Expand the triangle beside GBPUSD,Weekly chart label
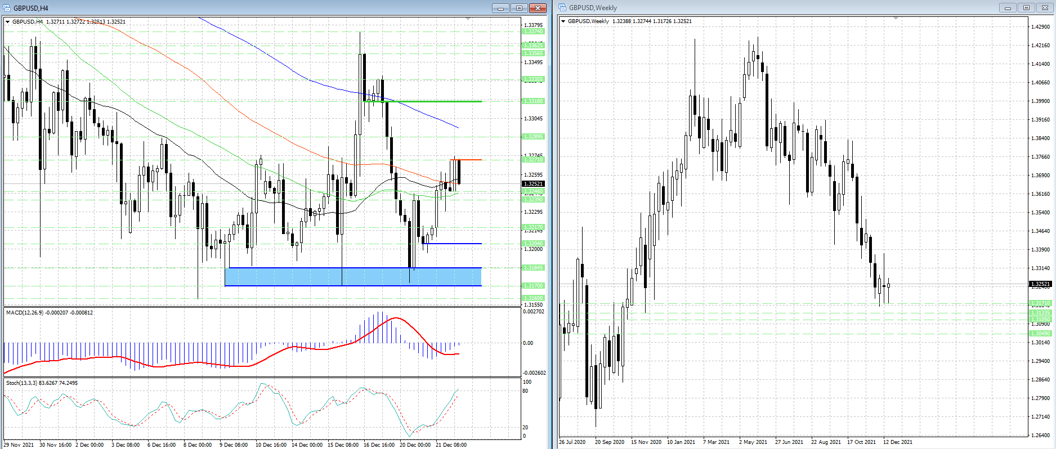This screenshot has height=449, width=1056. tap(563, 21)
